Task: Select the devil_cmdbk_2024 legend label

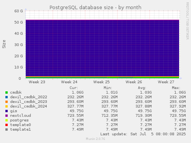Action: click(x=28, y=106)
